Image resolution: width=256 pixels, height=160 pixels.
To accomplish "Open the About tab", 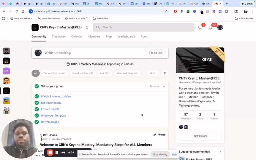I will (x=144, y=36).
